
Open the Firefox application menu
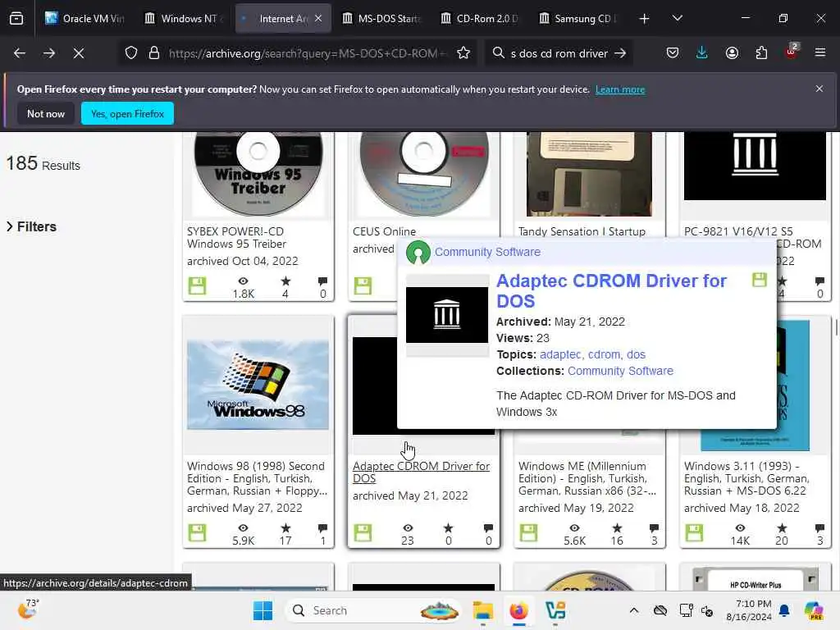tap(819, 53)
